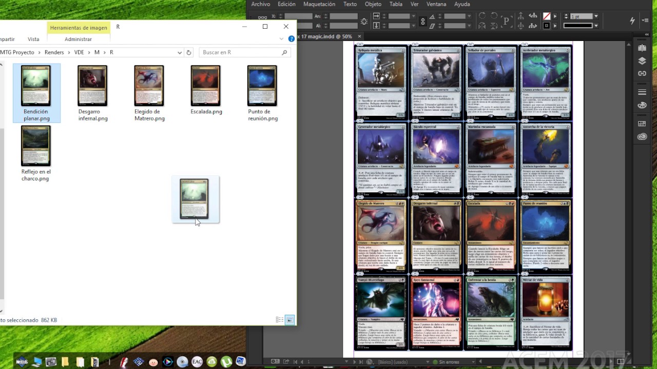Open the Links panel in InDesign
The height and width of the screenshot is (369, 657).
[642, 73]
